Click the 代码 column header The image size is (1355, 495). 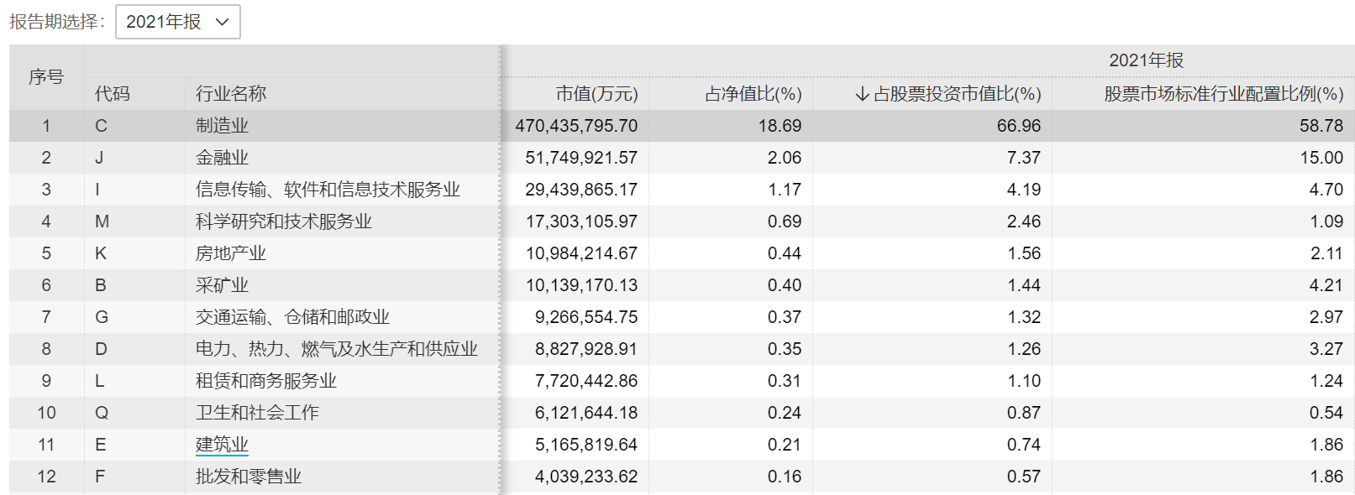pos(113,94)
